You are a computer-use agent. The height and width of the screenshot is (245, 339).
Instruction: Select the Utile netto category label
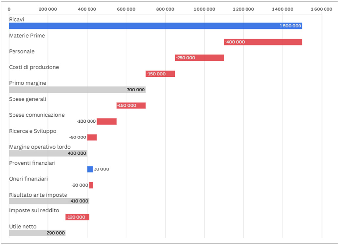[x=23, y=227]
